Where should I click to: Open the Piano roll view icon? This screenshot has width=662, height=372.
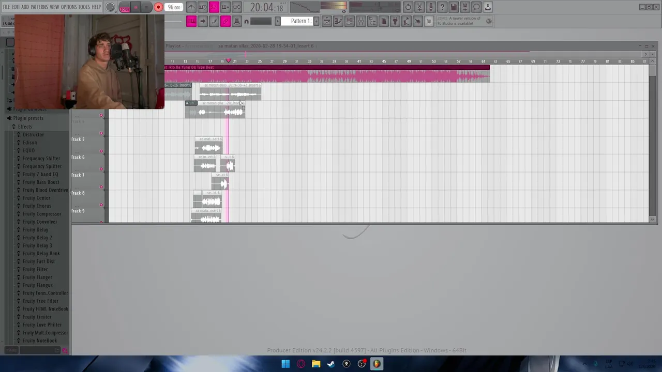[x=338, y=21]
